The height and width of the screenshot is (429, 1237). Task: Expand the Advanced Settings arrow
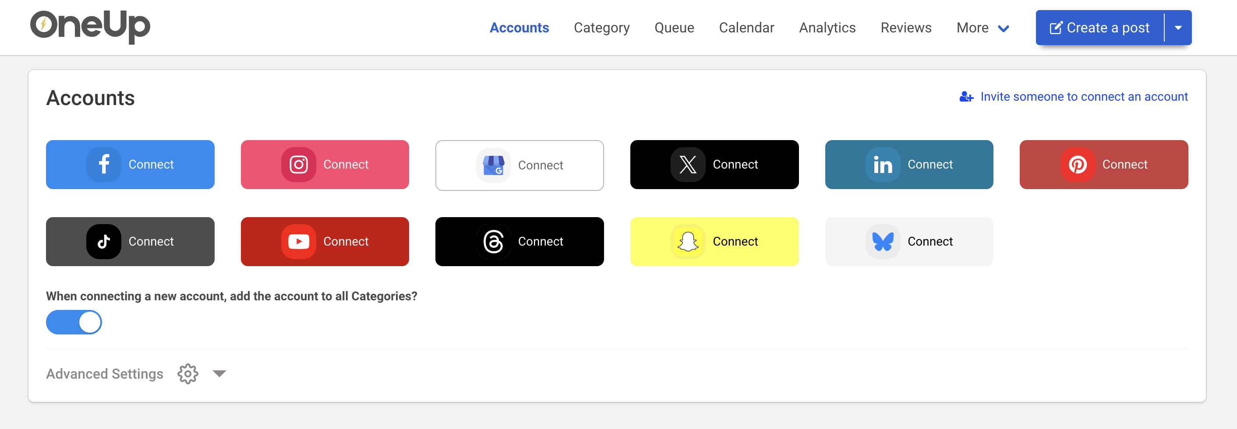coord(219,373)
